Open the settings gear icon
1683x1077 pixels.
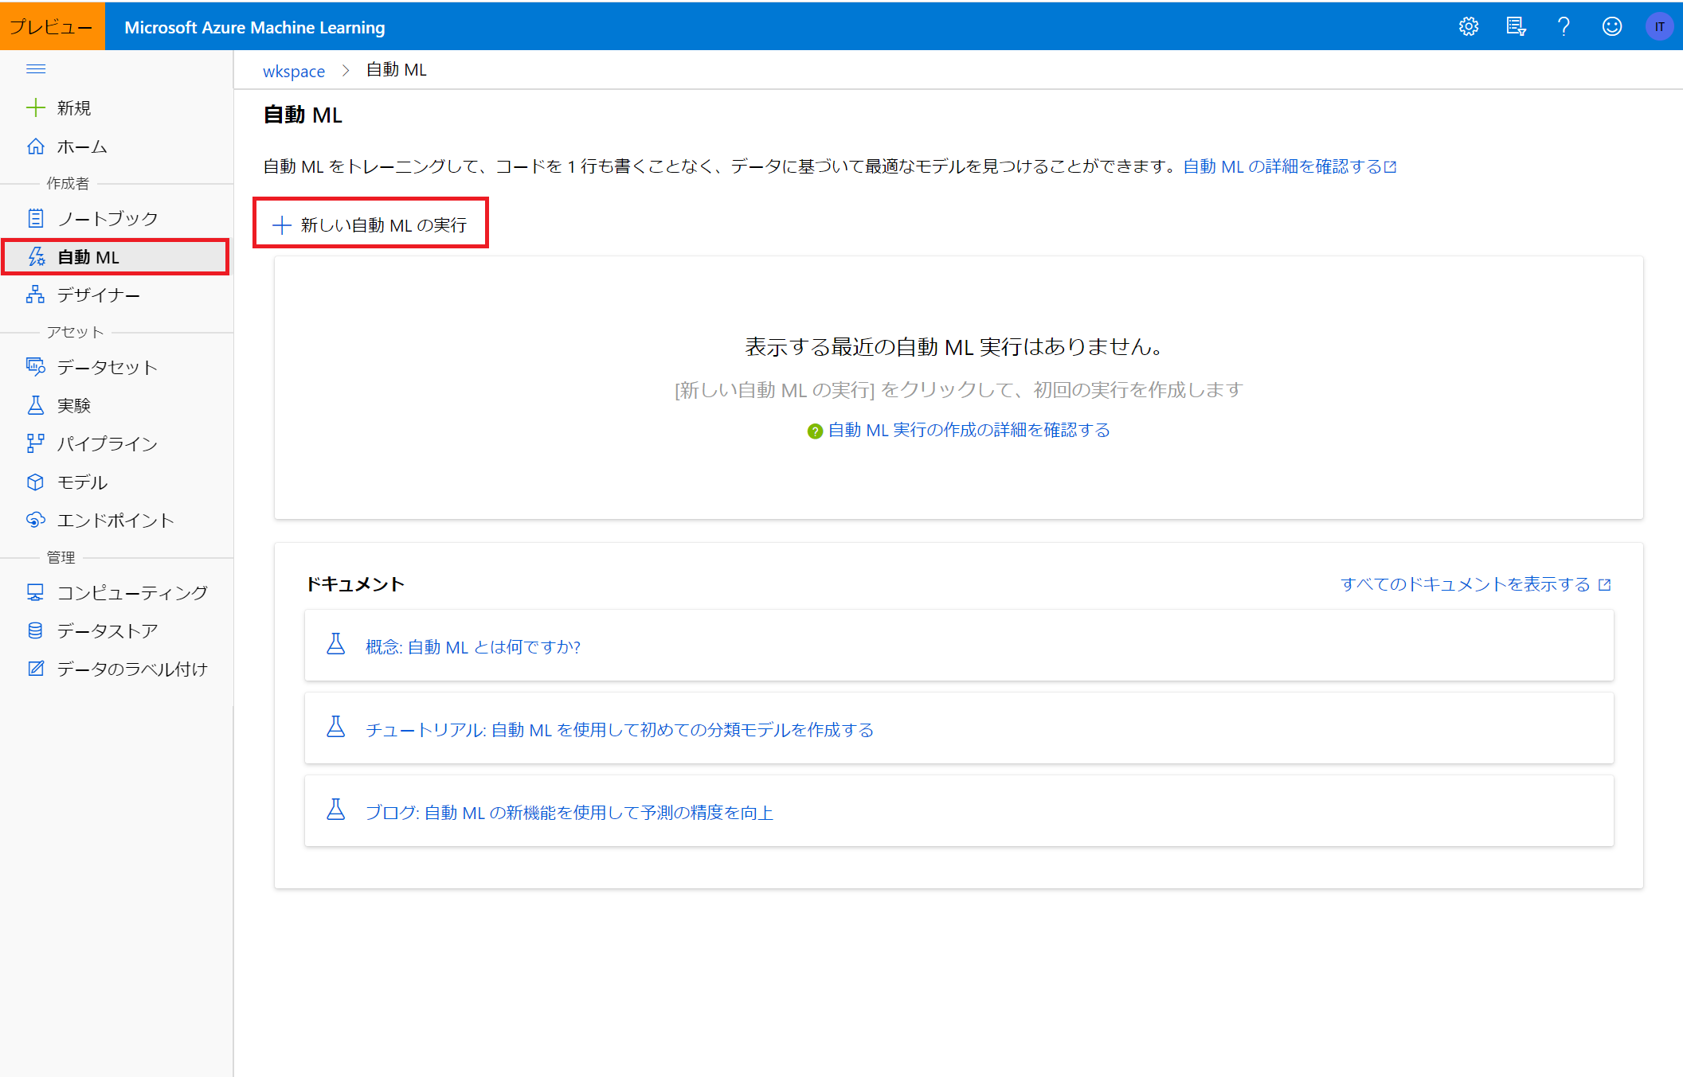coord(1468,27)
